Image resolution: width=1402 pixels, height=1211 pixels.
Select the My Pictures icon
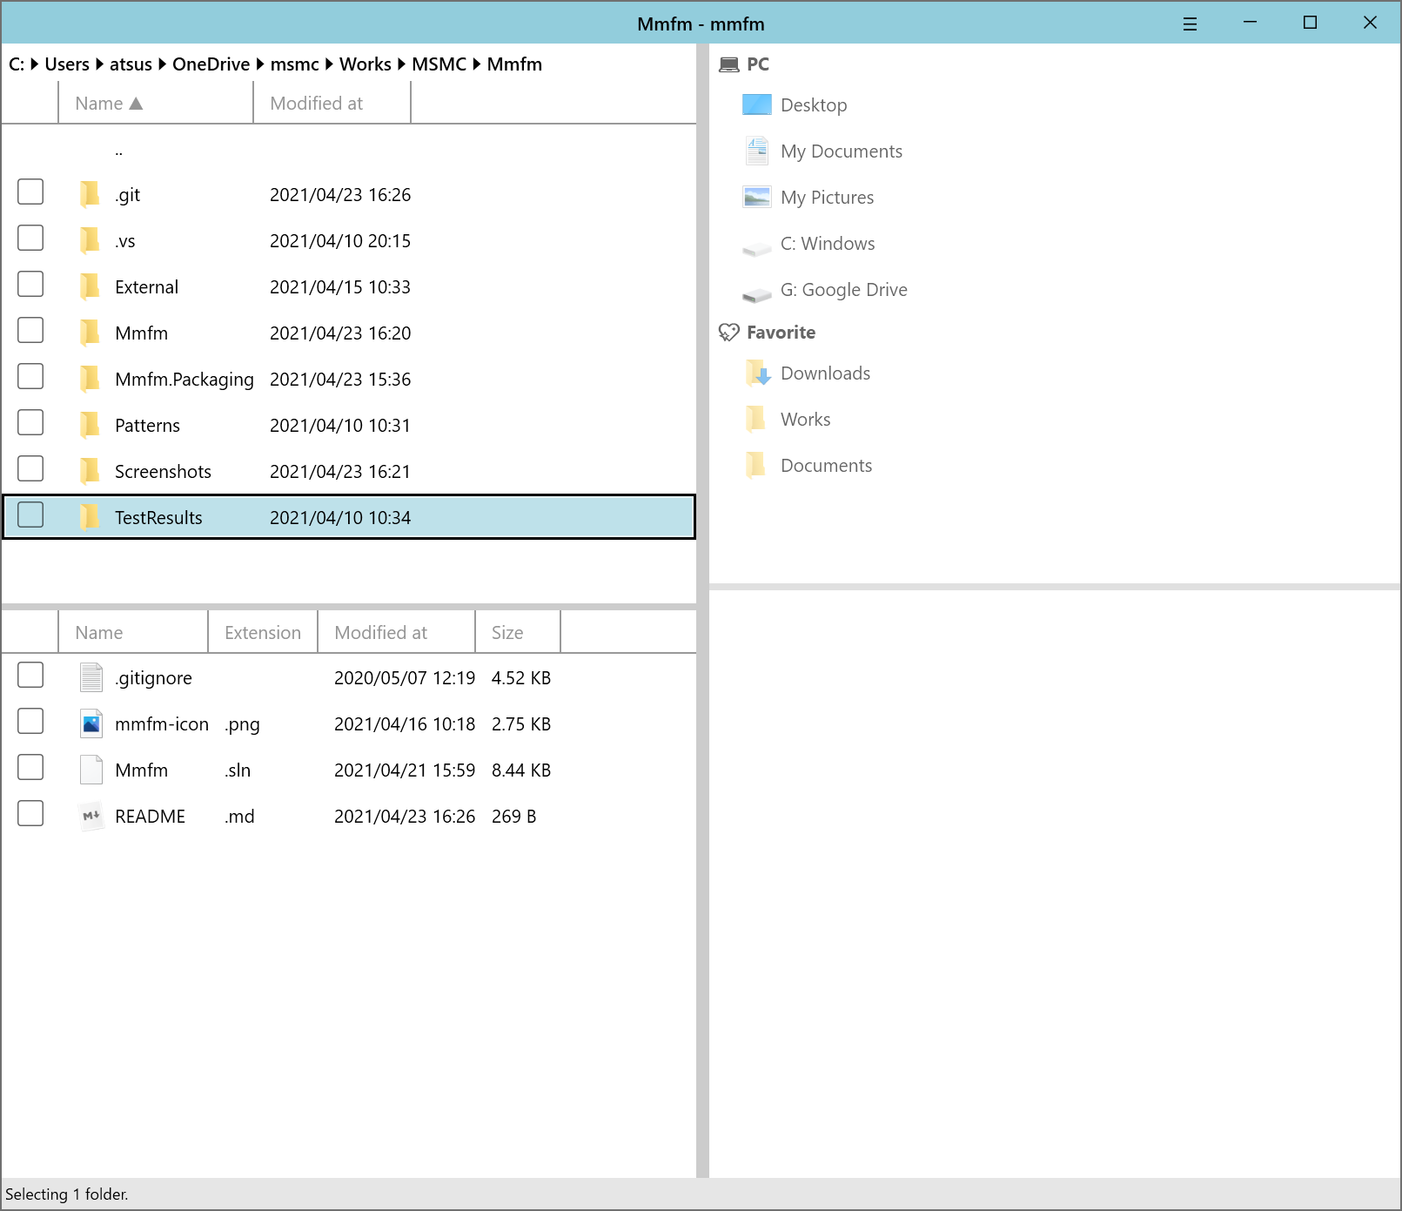pos(756,198)
